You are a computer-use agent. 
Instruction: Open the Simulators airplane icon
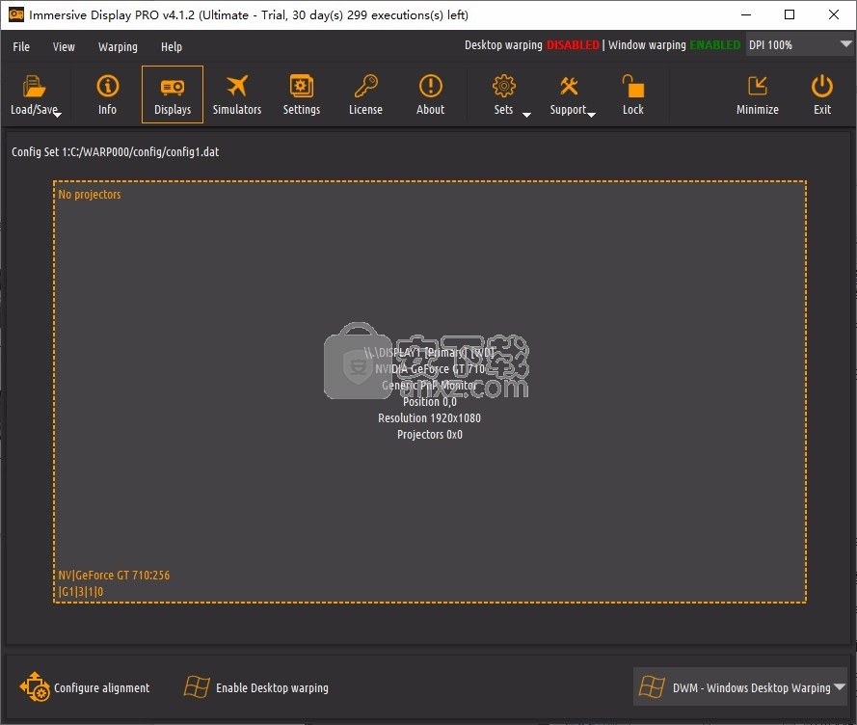click(237, 86)
